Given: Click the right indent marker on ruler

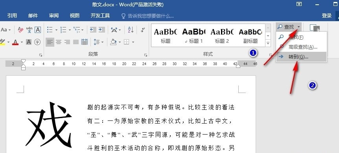Looking at the screenshot, I should pos(238,66).
